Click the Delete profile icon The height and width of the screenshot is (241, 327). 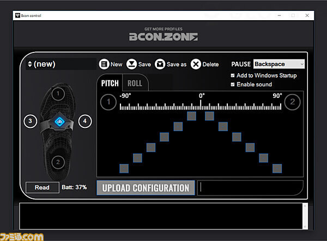click(x=196, y=64)
